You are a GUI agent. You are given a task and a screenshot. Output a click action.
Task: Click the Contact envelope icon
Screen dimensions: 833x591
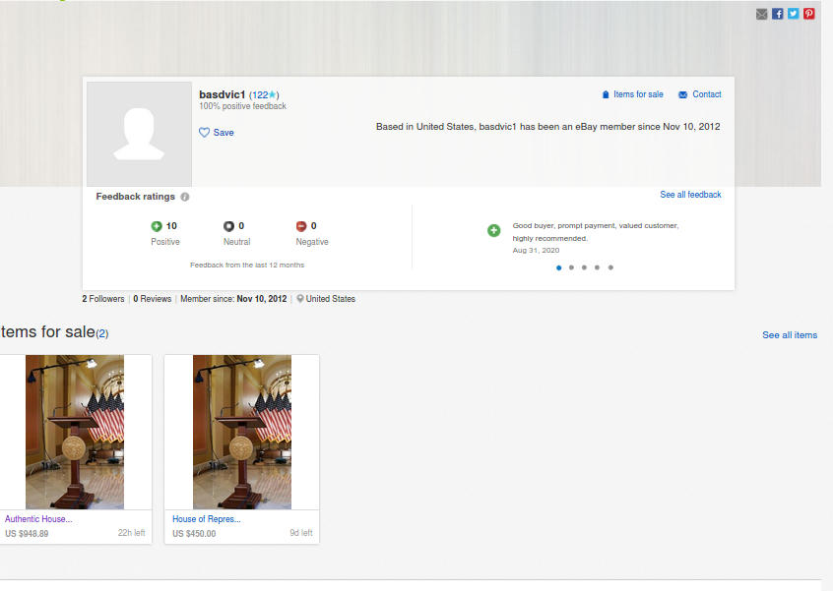pyautogui.click(x=682, y=95)
